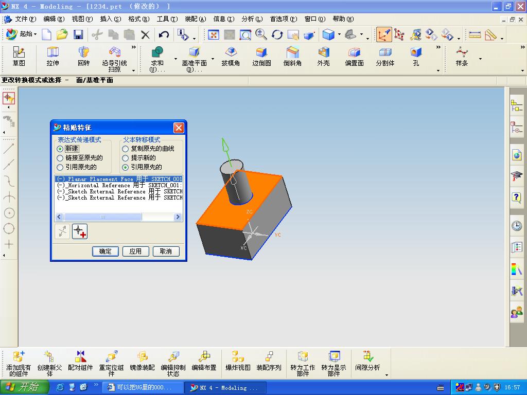Viewport: 527px width, 395px height.
Task: Select 引用原先的 under 表达式传递模式
Action: (x=60, y=167)
